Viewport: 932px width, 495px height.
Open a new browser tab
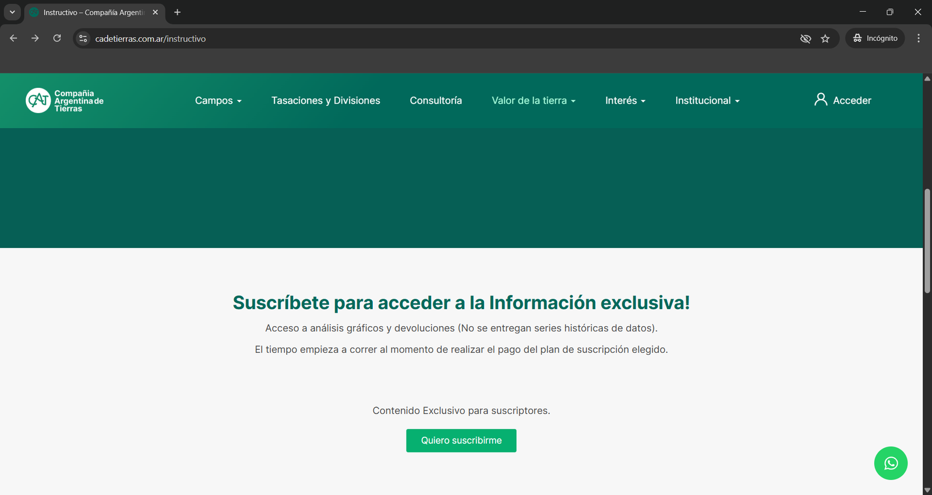point(178,12)
